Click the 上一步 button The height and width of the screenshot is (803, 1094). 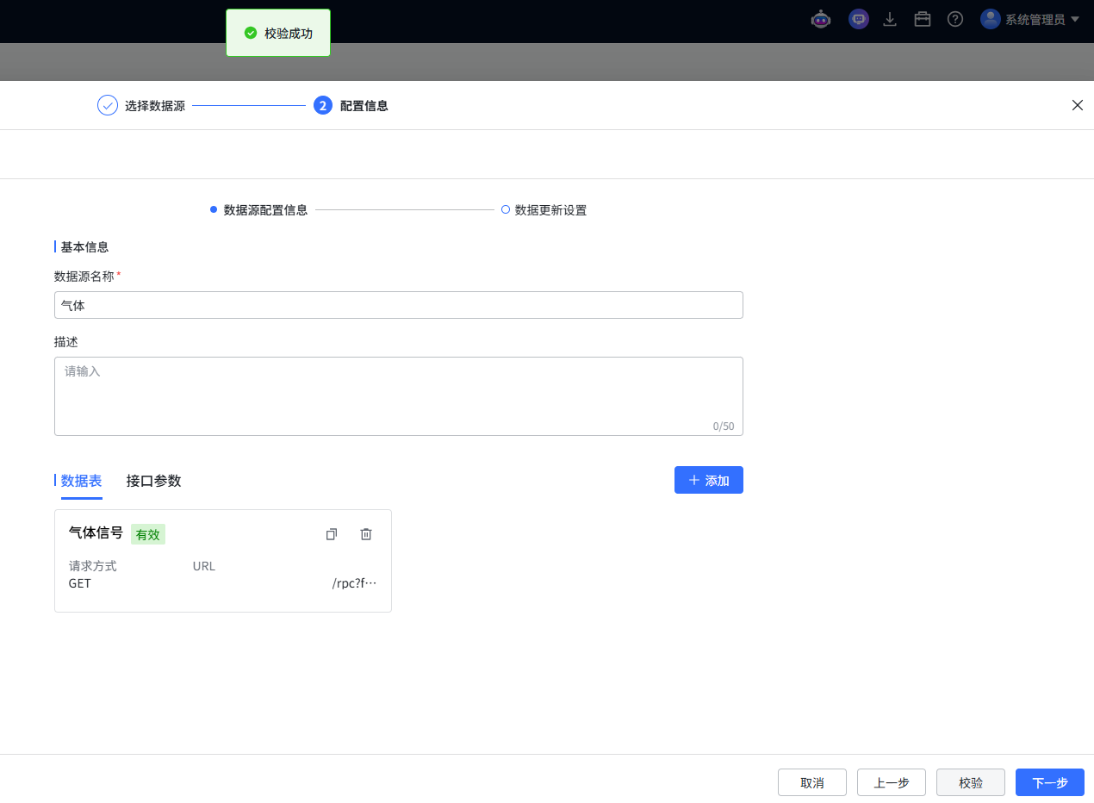[892, 782]
